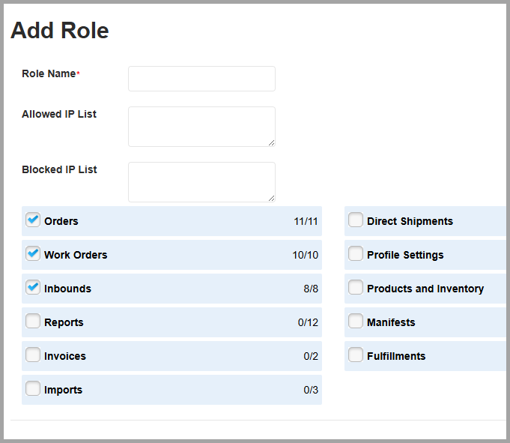This screenshot has height=443, width=510.
Task: Expand the Imports row showing 0/3
Action: (x=171, y=390)
